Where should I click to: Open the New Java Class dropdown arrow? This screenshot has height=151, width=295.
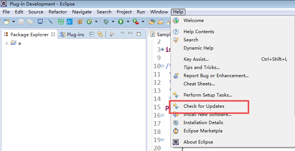coord(96,22)
